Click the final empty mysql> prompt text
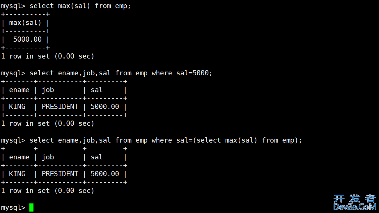The height and width of the screenshot is (213, 379). (x=13, y=207)
